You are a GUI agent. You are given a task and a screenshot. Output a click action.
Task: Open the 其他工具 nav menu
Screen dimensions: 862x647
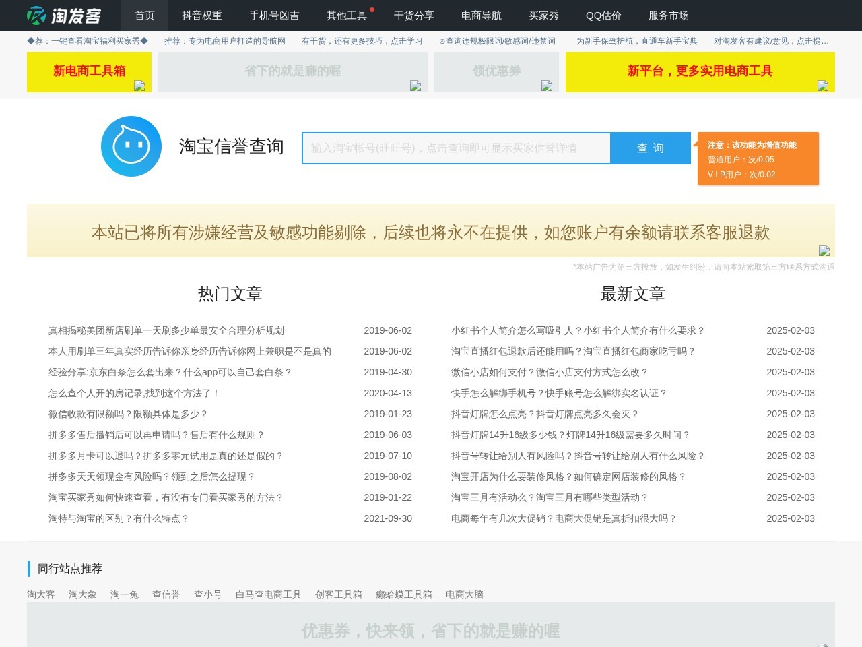click(x=347, y=16)
